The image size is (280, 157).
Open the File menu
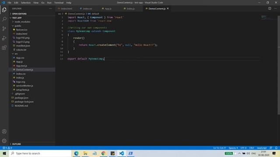(x=9, y=3)
